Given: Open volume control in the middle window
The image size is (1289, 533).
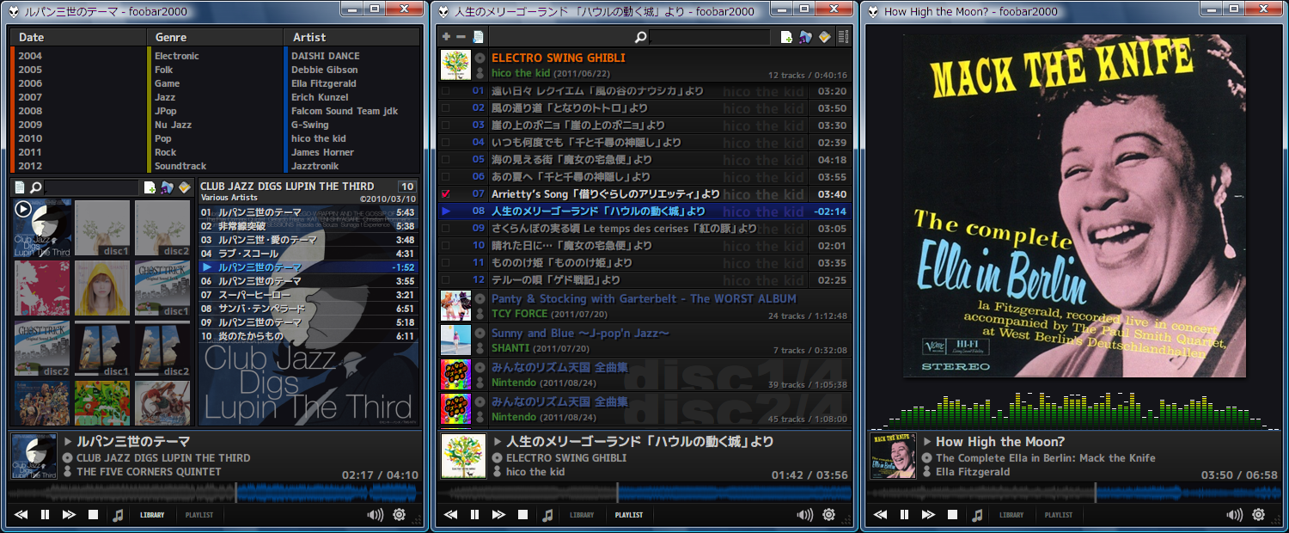Looking at the screenshot, I should pyautogui.click(x=804, y=515).
